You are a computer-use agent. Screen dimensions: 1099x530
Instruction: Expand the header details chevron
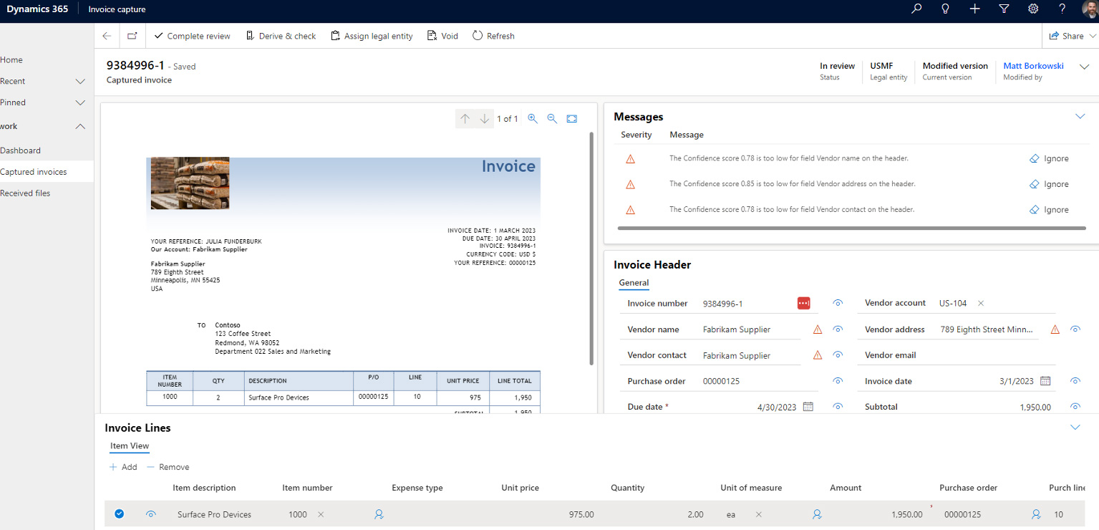point(1084,67)
